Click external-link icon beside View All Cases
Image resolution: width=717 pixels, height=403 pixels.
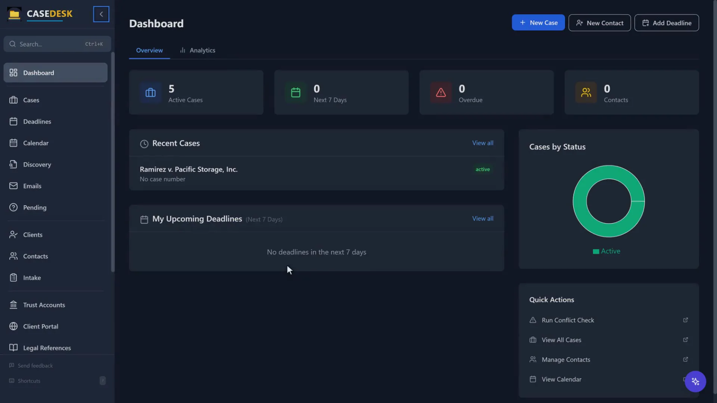click(686, 340)
